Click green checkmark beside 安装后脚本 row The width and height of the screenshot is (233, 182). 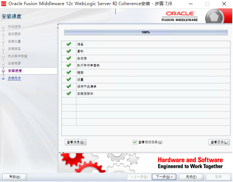(69, 94)
